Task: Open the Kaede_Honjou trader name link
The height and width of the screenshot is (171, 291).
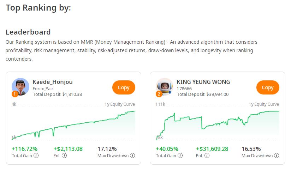Action: 53,82
